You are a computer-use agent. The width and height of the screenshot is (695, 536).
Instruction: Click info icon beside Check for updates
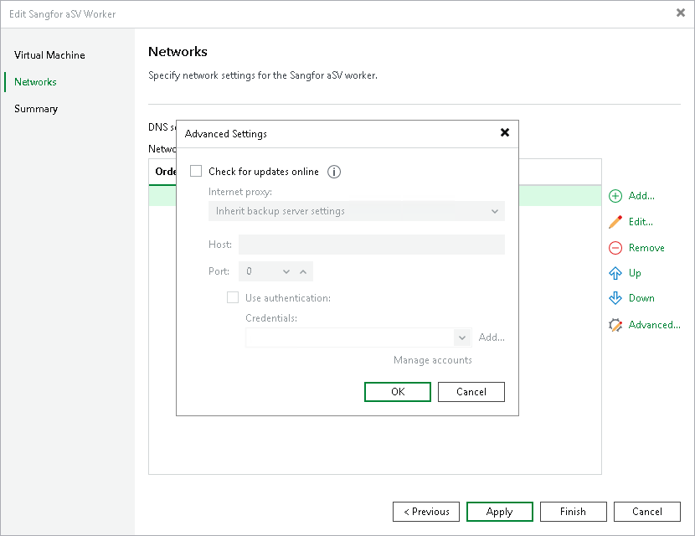click(334, 172)
